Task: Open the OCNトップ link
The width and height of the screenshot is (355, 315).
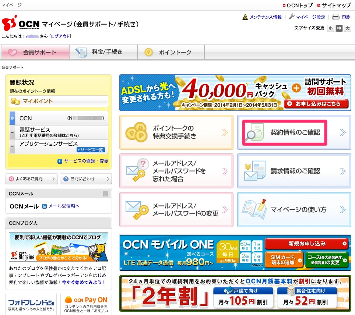Action: [x=299, y=5]
